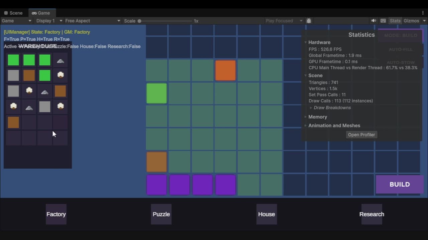Screen dimensions: 428x240
Task: Select the orange tile on the grid
Action: [x=225, y=70]
